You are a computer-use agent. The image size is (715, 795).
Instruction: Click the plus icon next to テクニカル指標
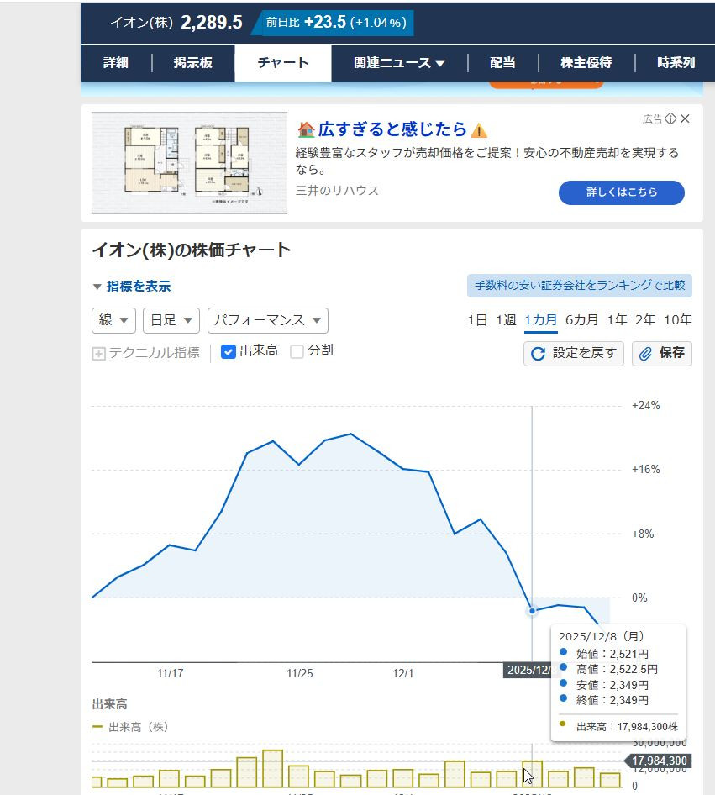[98, 354]
